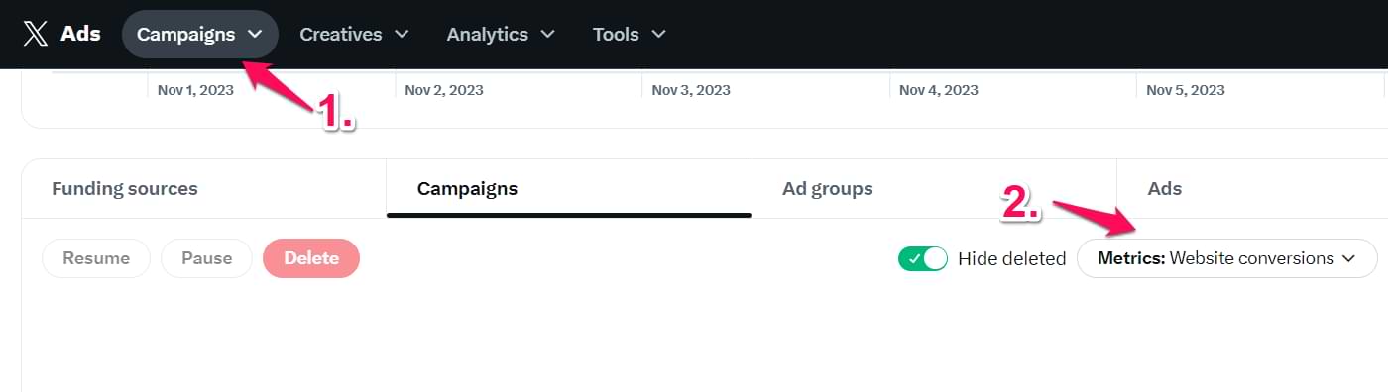Click the Ads brand label
The image size is (1388, 392).
80,34
